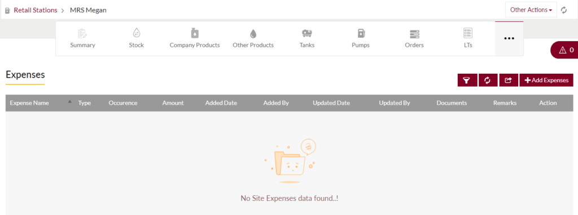The width and height of the screenshot is (578, 215).
Task: Click the export icon in the Expenses toolbar
Action: [509, 80]
